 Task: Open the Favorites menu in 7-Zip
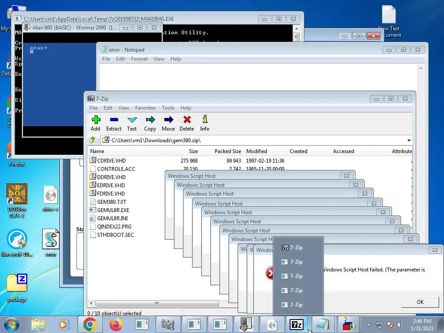point(146,108)
